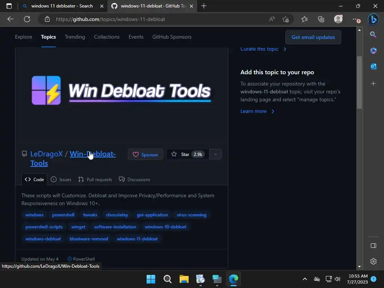Open Events navigation item
This screenshot has width=384, height=288.
136,37
